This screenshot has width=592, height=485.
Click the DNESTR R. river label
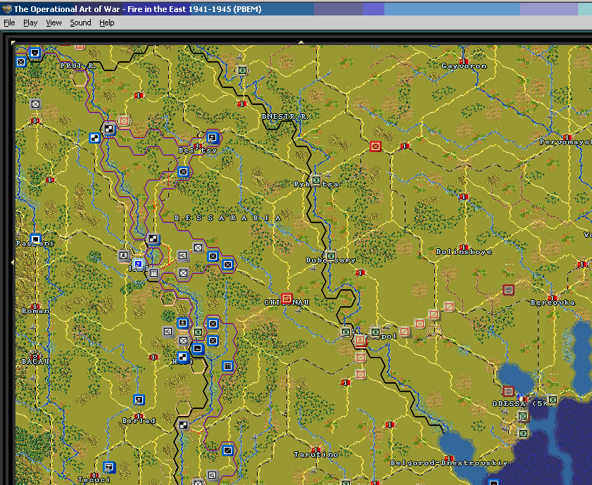click(x=285, y=117)
